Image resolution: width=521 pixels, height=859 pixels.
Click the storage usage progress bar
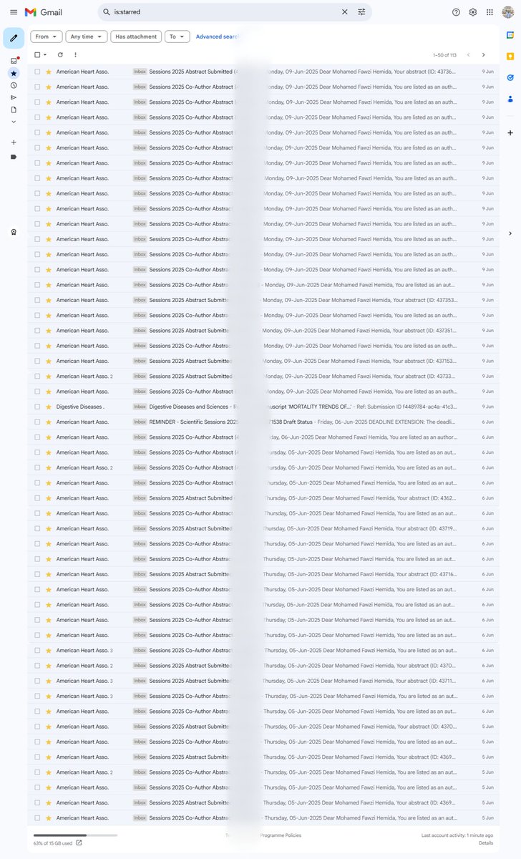[x=75, y=835]
